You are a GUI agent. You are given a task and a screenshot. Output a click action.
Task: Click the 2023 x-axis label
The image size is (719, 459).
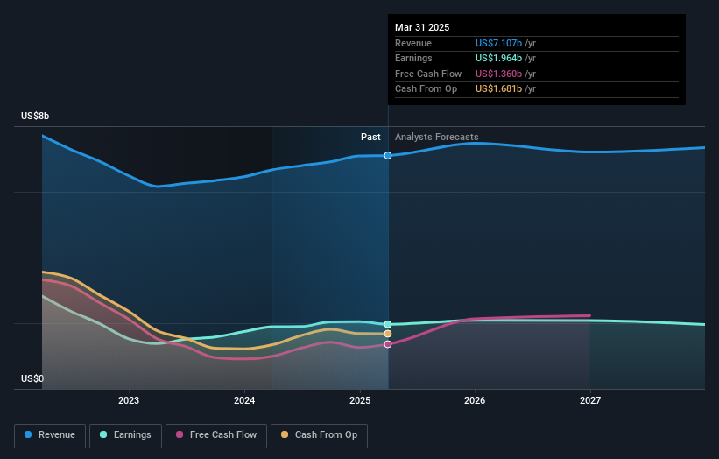129,401
